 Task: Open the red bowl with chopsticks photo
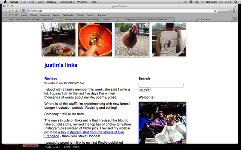[95, 39]
